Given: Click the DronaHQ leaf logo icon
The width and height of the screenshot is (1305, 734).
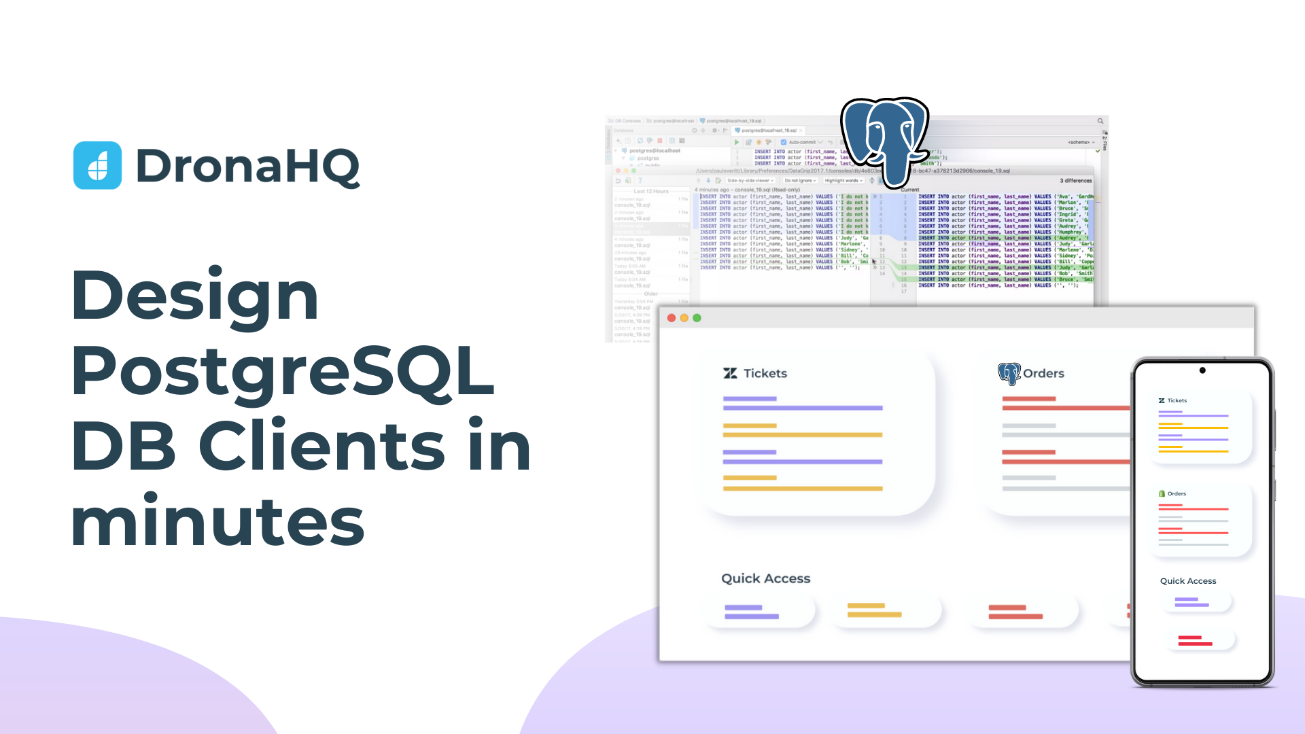Looking at the screenshot, I should pyautogui.click(x=97, y=165).
